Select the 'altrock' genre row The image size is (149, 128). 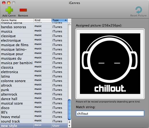34,85
